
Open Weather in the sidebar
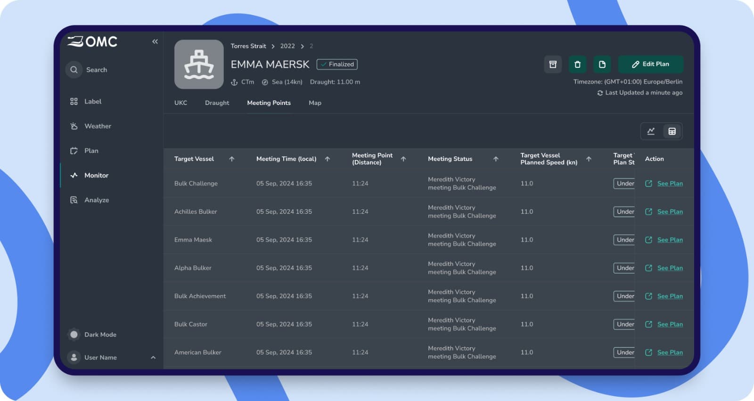pos(90,126)
